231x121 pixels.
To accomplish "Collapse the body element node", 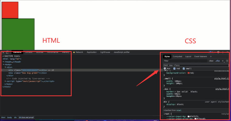I will click(x=3, y=64).
